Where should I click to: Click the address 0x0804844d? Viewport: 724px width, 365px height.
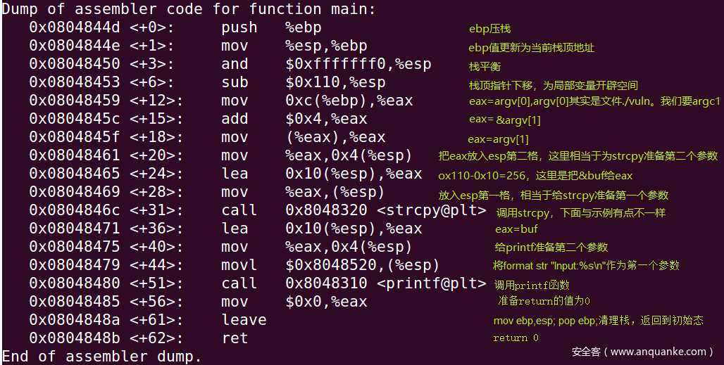pos(74,27)
